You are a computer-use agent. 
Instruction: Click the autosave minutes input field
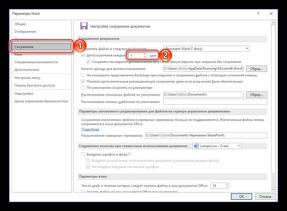135,55
